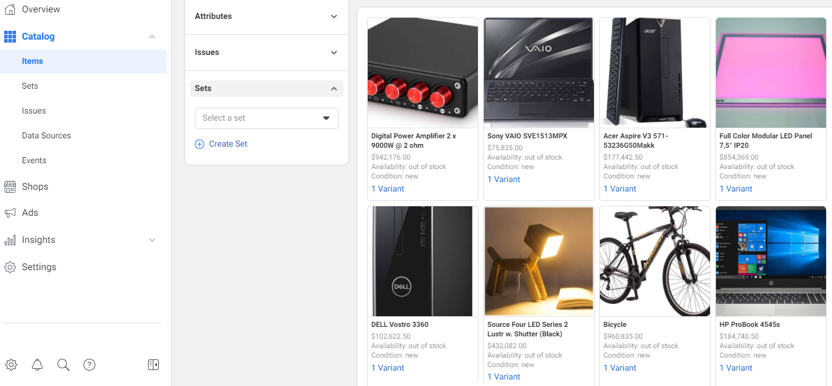Image resolution: width=832 pixels, height=386 pixels.
Task: Click the DELL Vostro 3360 title
Action: (x=400, y=325)
